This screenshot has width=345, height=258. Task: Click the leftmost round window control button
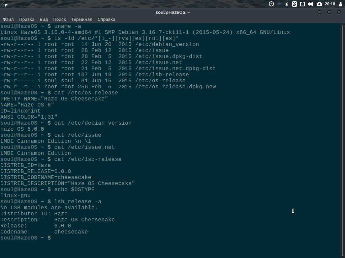pyautogui.click(x=319, y=12)
